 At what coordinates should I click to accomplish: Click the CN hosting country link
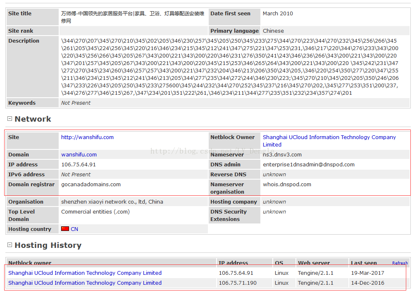coord(74,229)
